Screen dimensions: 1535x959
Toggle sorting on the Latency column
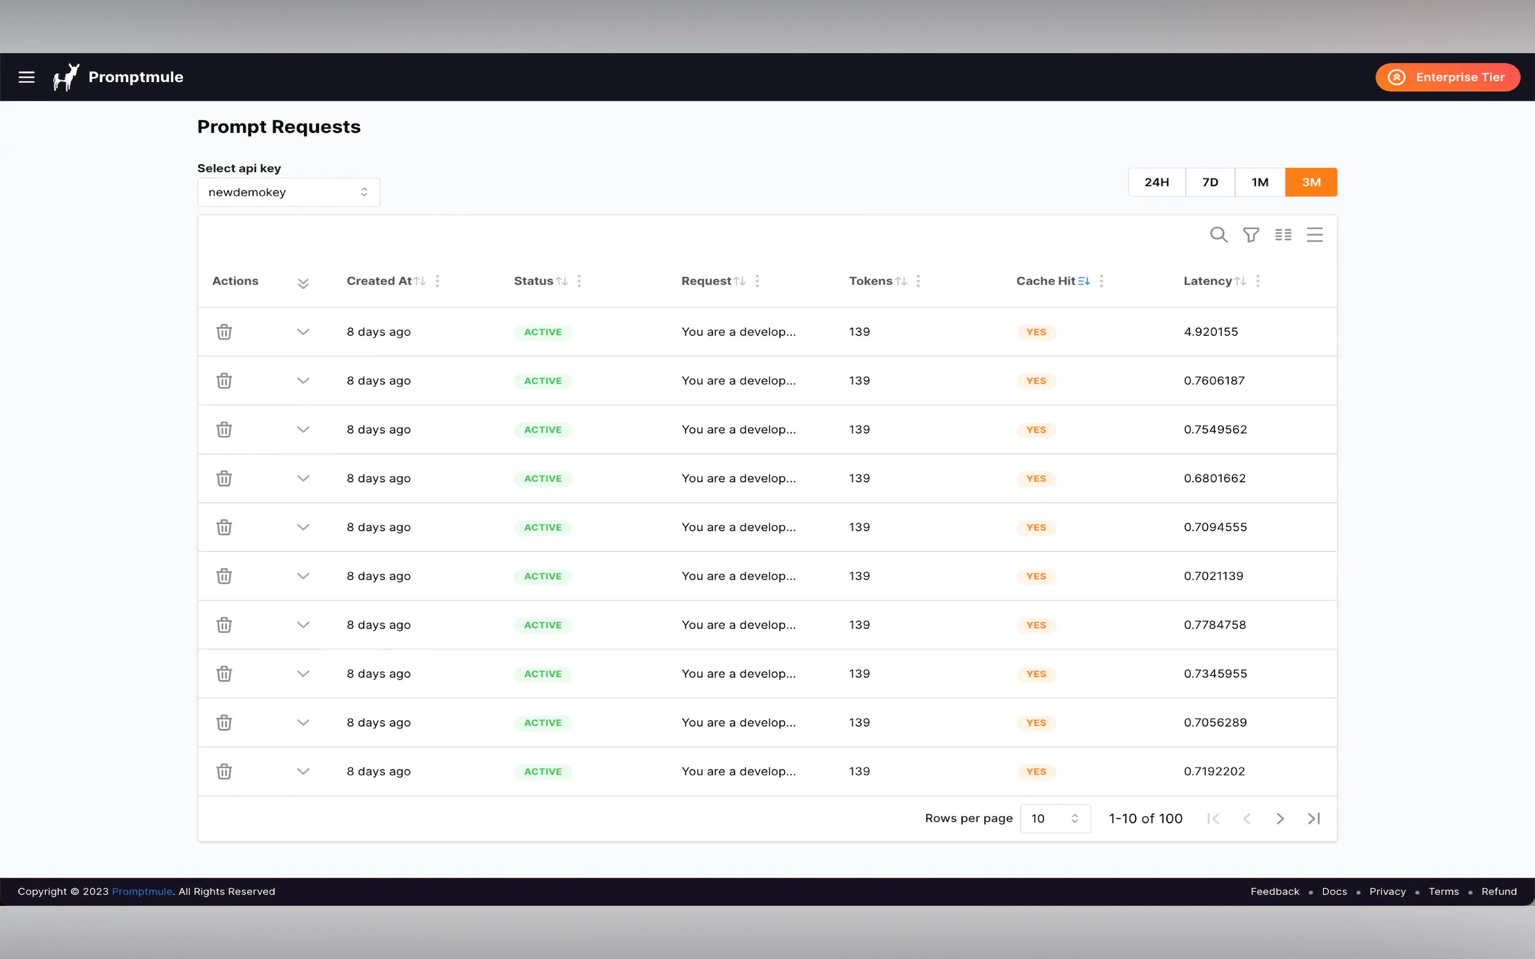click(x=1242, y=280)
